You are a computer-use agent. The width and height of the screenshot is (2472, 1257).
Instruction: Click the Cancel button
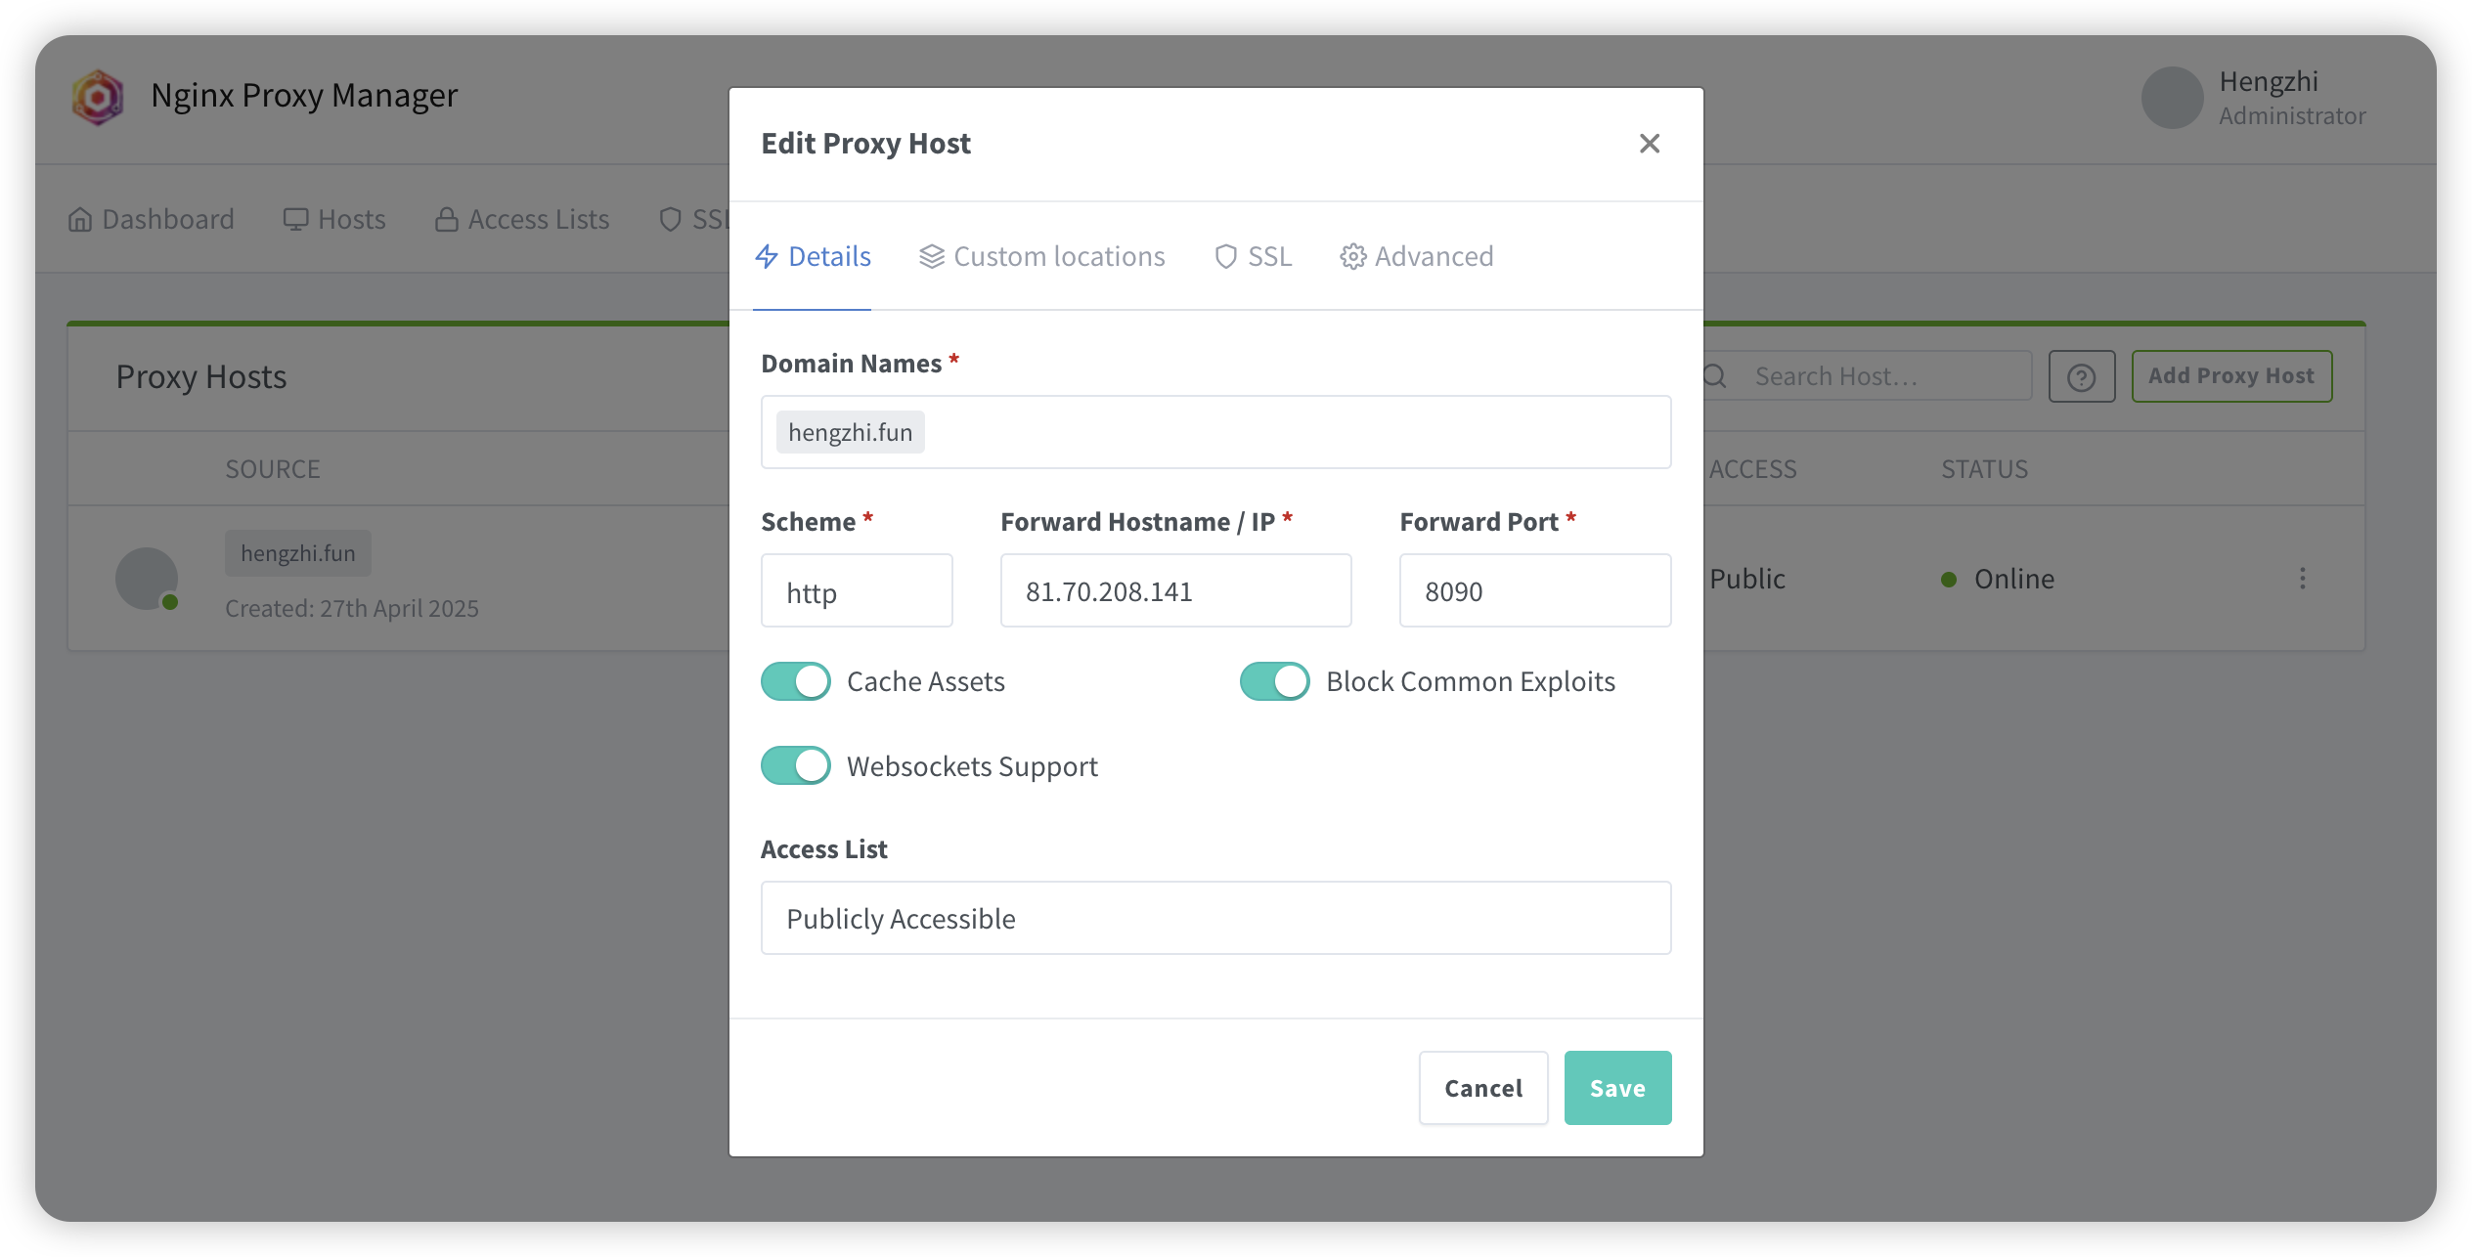tap(1483, 1088)
